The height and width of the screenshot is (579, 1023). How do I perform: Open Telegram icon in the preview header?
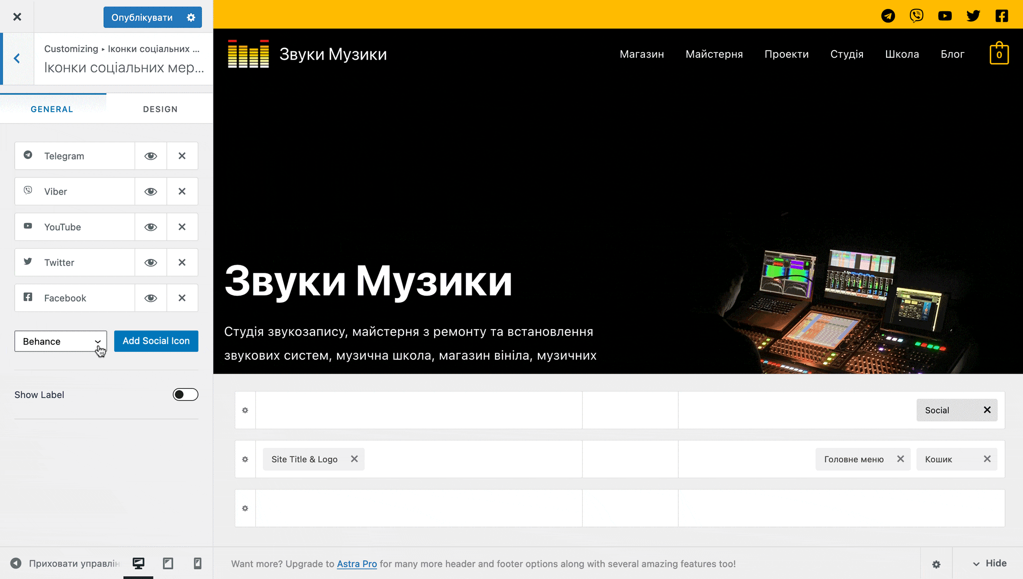coord(888,16)
